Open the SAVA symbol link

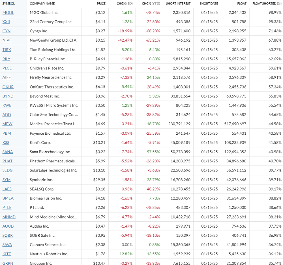point(7,245)
